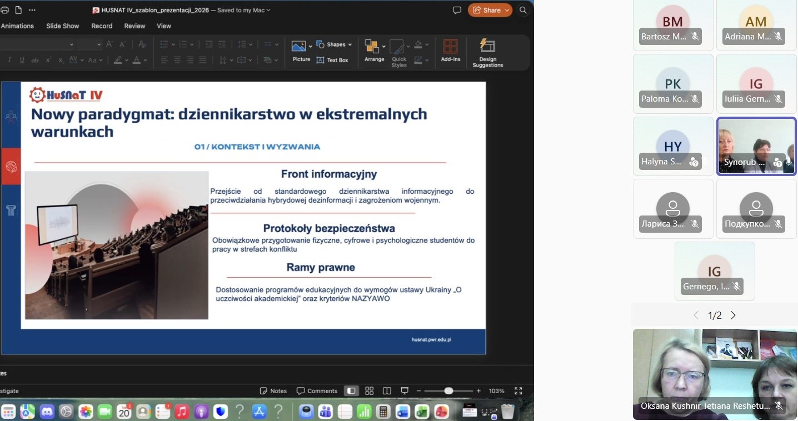Open the Arrange tool in the ribbon
This screenshot has width=798, height=421.
tap(374, 52)
